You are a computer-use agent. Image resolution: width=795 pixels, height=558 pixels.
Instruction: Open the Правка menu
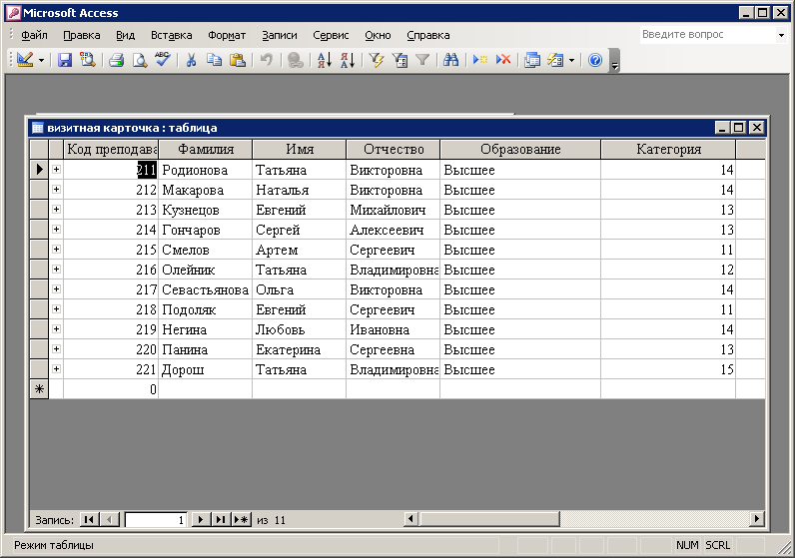coord(82,35)
